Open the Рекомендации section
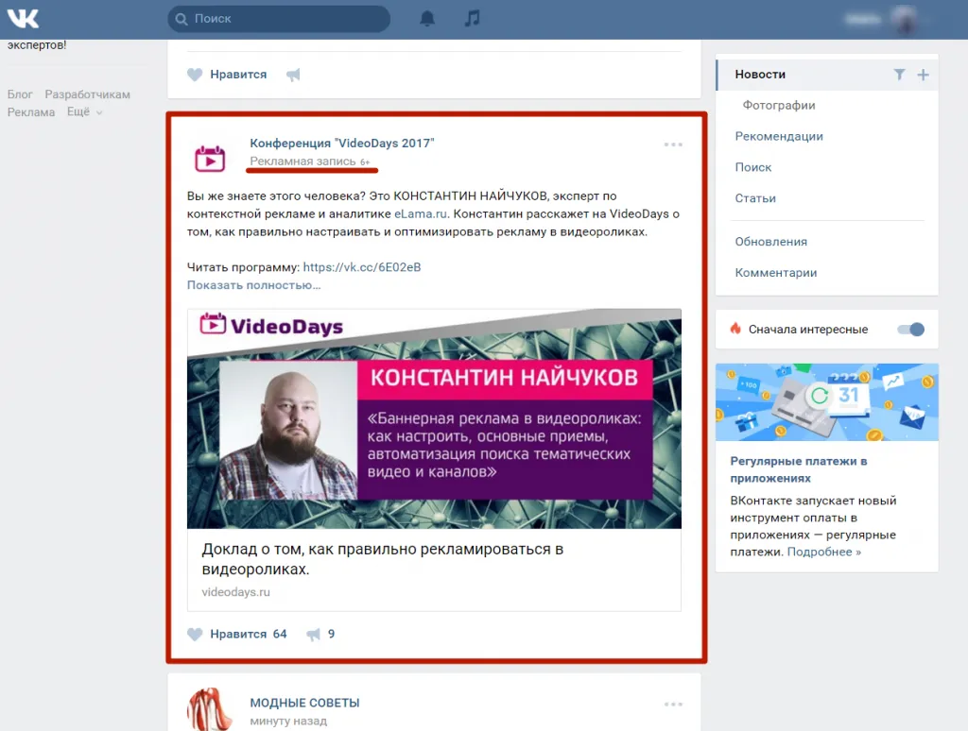Viewport: 968px width, 731px height. click(779, 136)
